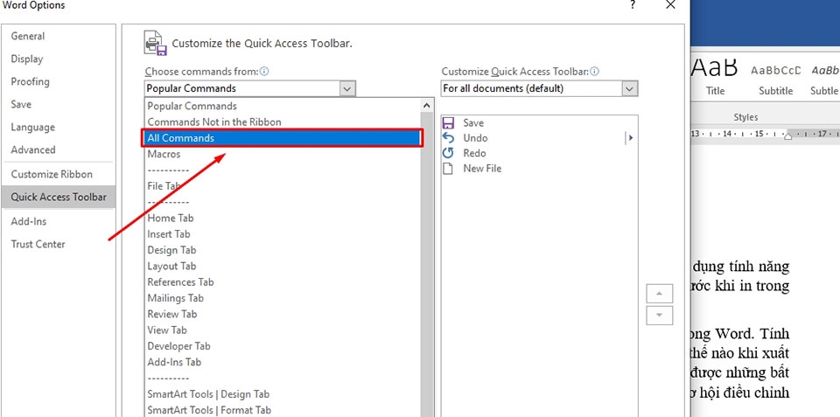840x417 pixels.
Task: Expand the Undo submenu arrow
Action: point(630,138)
